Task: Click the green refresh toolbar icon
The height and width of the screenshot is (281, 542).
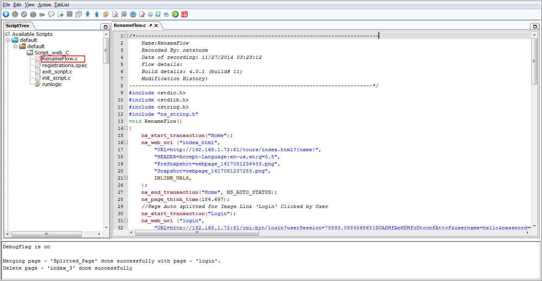Action: (x=175, y=14)
